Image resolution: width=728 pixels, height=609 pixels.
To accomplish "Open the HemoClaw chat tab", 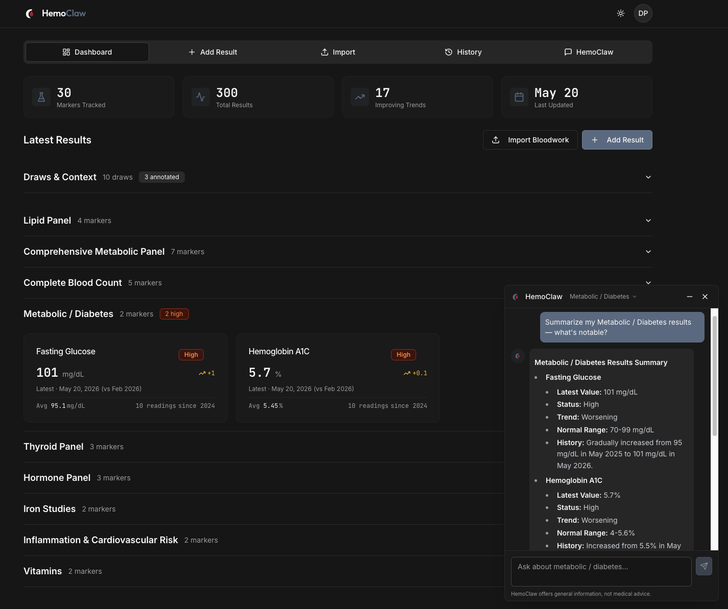I will (x=589, y=52).
